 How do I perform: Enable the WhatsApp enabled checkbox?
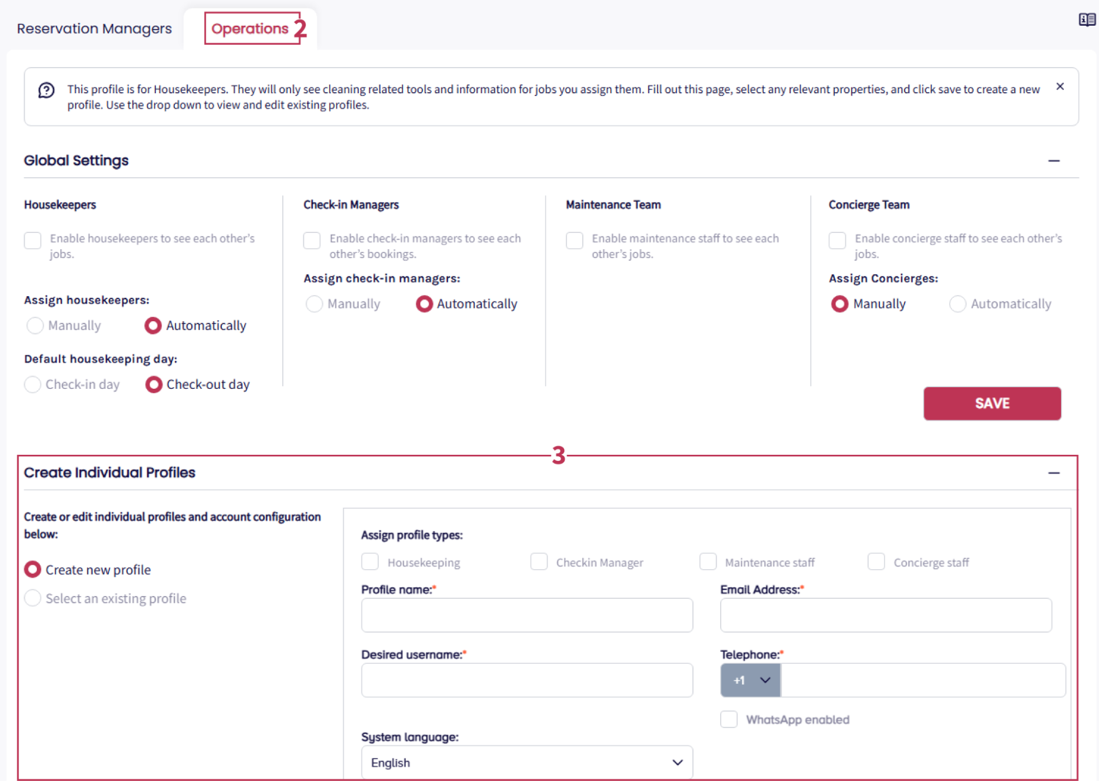click(729, 719)
